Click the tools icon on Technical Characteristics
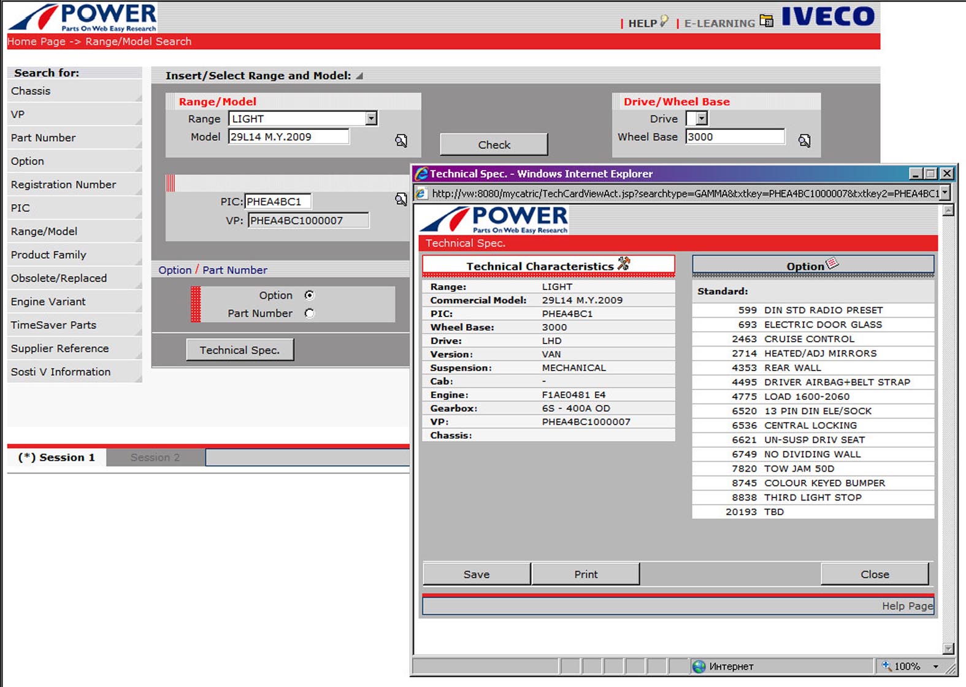The image size is (966, 687). coord(624,264)
